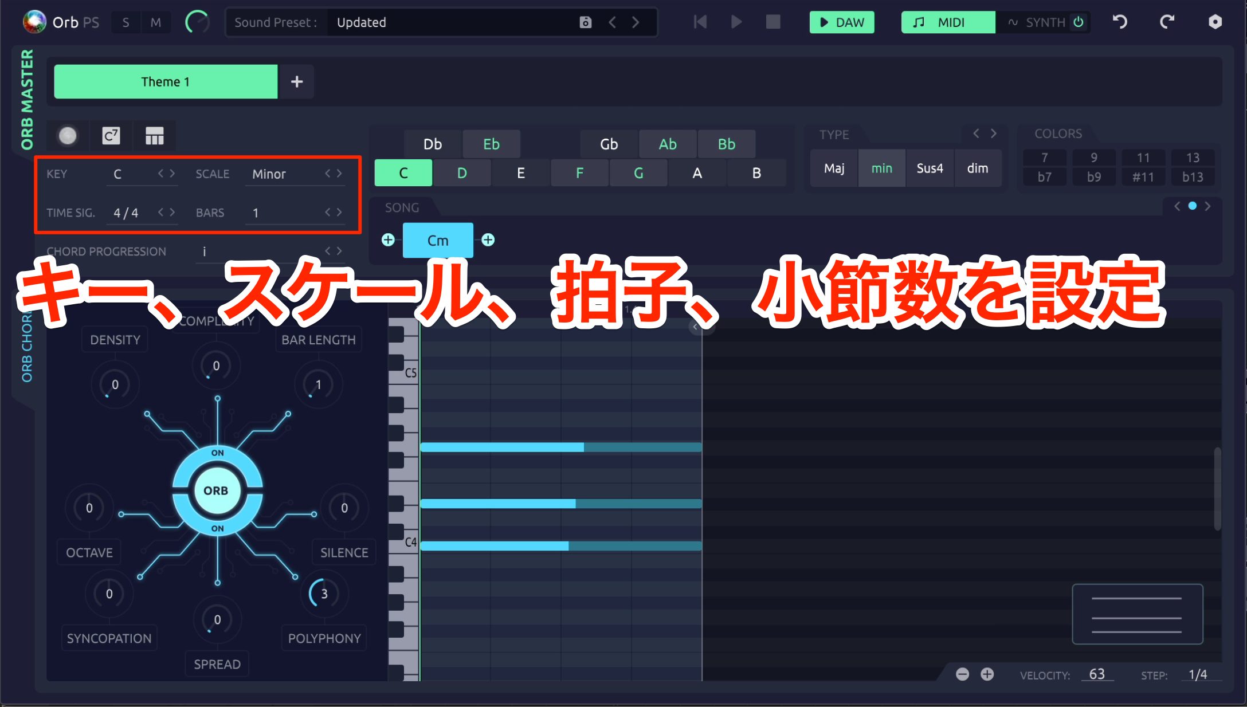The image size is (1247, 707).
Task: Enable DAW sync mode
Action: (x=841, y=22)
